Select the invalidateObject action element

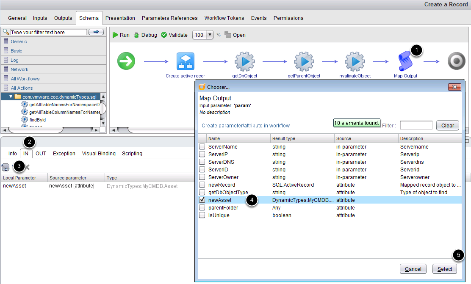[x=355, y=61]
